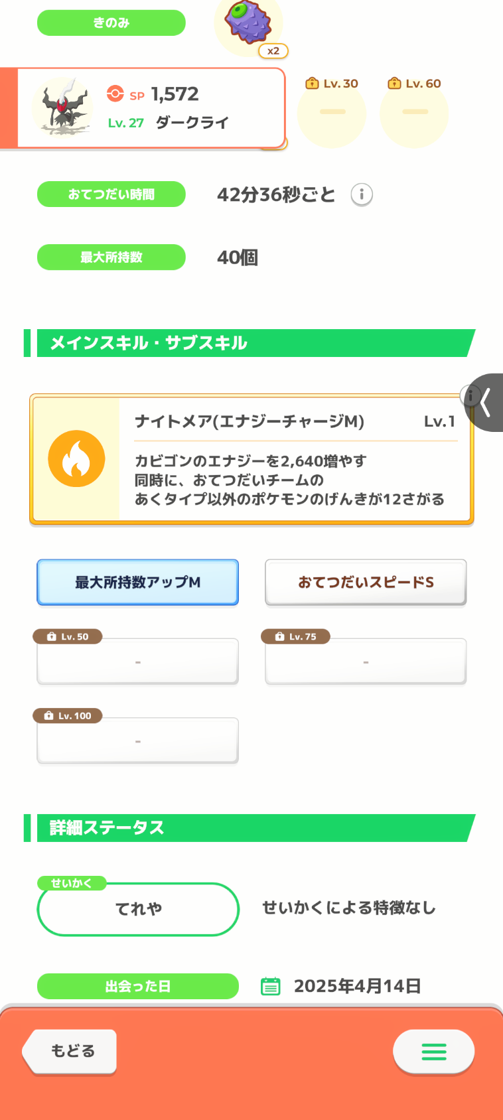Screen dimensions: 503x1120
Task: Tap Darkrai portrait thumbnail
Action: (62, 107)
